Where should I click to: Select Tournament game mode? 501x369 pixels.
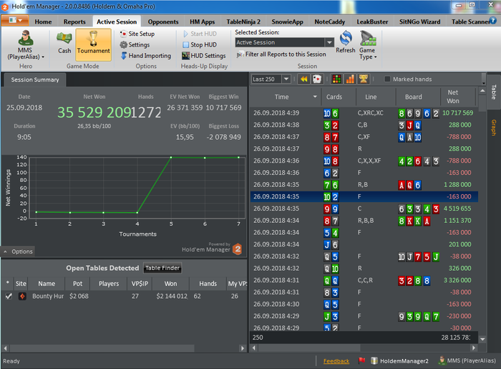coord(93,44)
